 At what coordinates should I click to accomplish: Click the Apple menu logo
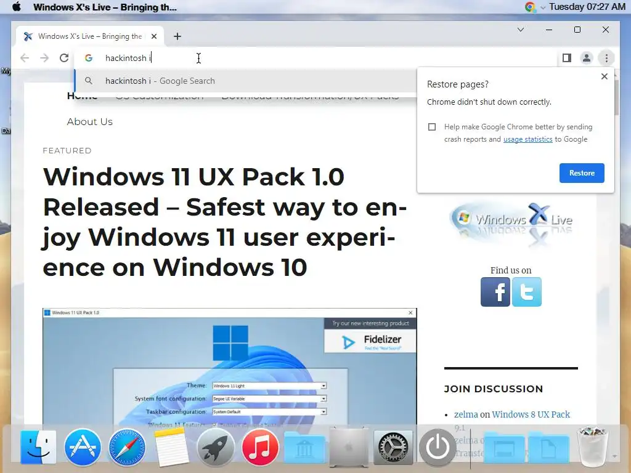click(17, 7)
